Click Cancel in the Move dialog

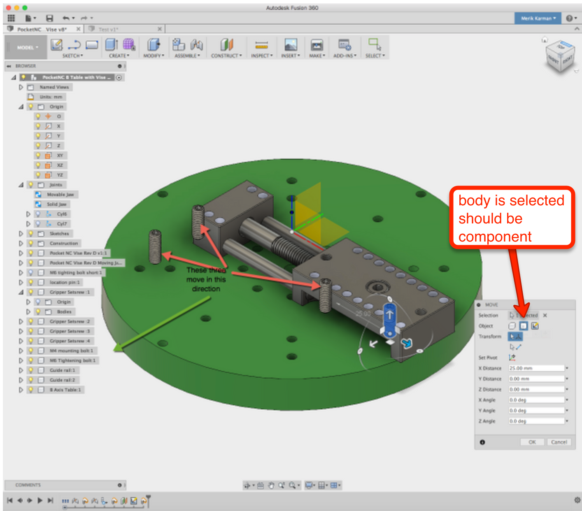559,442
